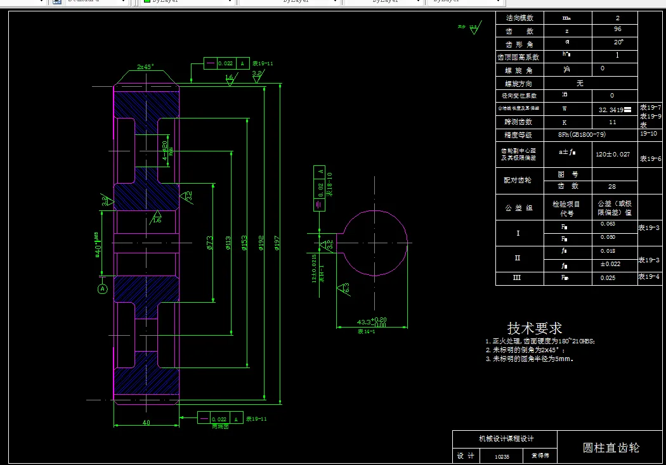Click the 'ø197' diameter dimension
This screenshot has width=666, height=465.
tap(277, 243)
